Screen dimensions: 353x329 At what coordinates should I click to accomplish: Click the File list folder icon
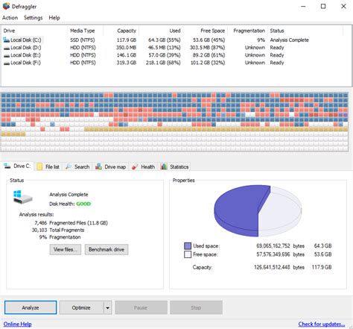[x=39, y=166]
